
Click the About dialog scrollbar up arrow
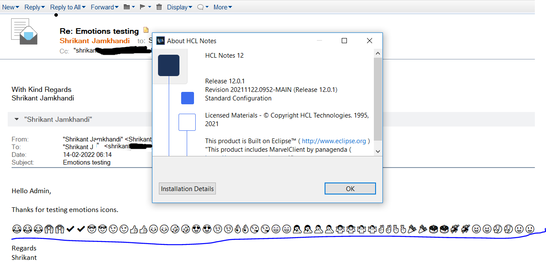point(378,53)
